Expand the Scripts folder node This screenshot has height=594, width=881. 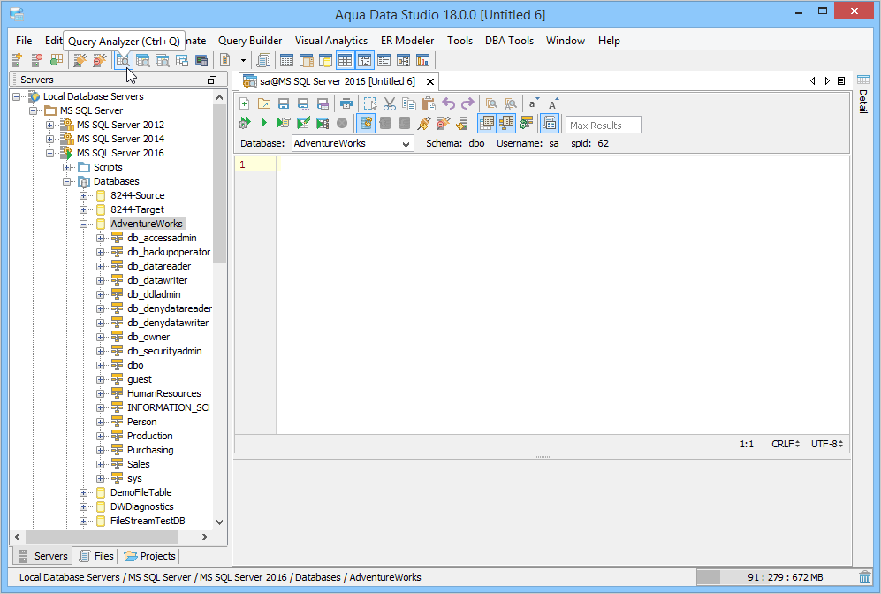pyautogui.click(x=66, y=167)
